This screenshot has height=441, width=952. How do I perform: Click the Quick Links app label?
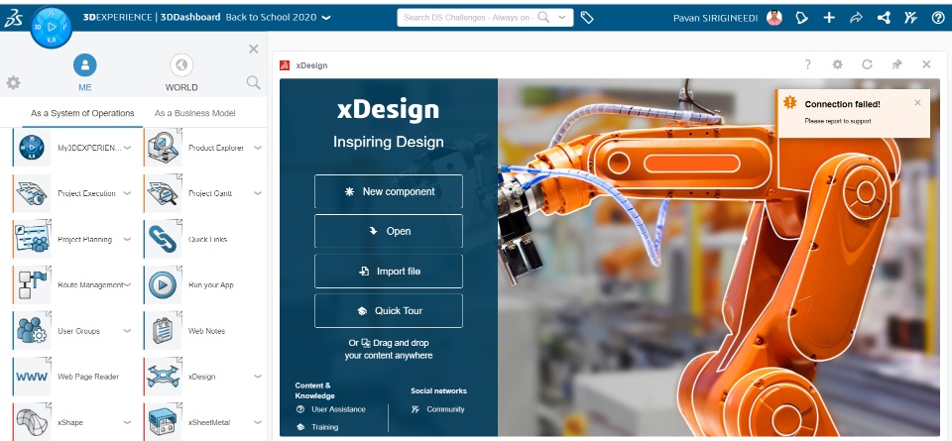(207, 239)
